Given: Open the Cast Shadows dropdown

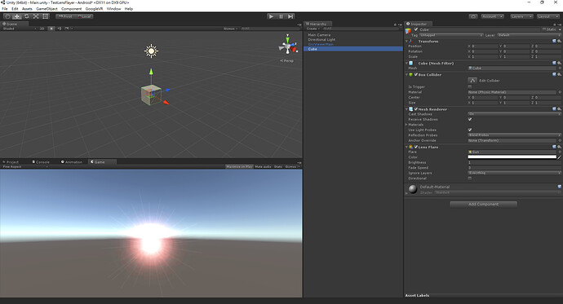Looking at the screenshot, I should pos(514,114).
